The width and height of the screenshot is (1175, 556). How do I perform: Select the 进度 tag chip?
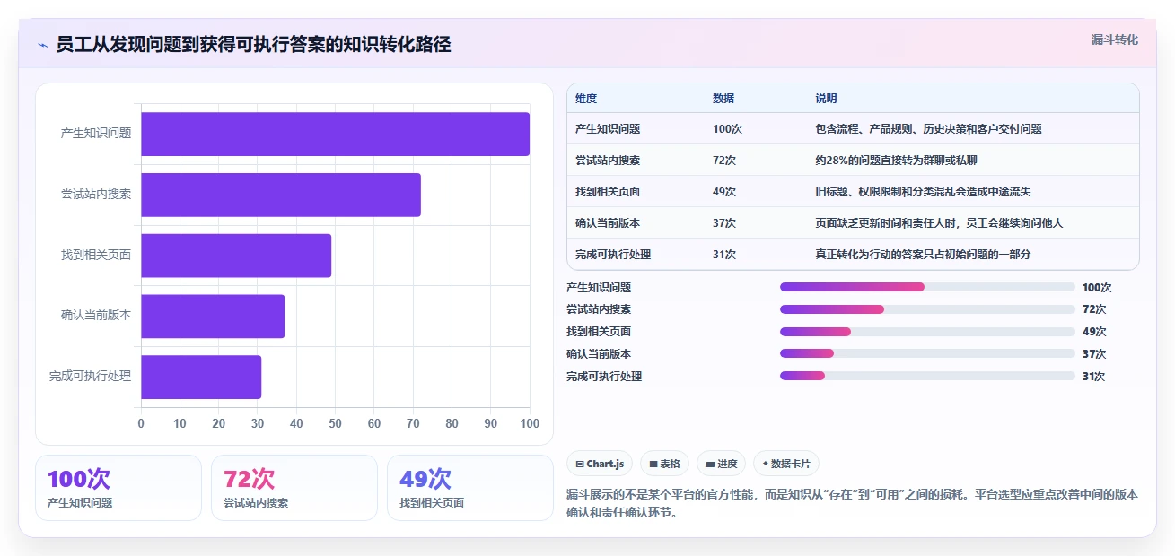coord(722,464)
